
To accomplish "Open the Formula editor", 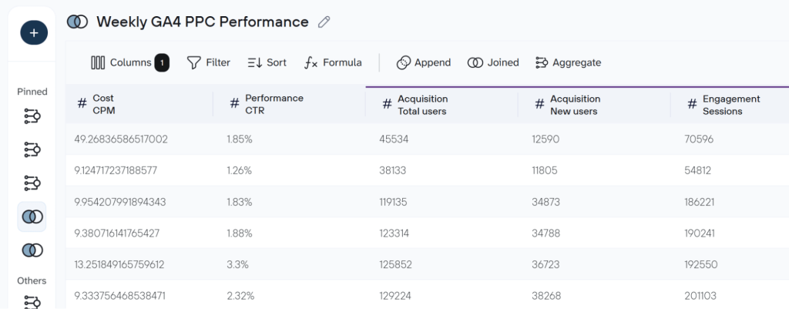I will [x=333, y=62].
